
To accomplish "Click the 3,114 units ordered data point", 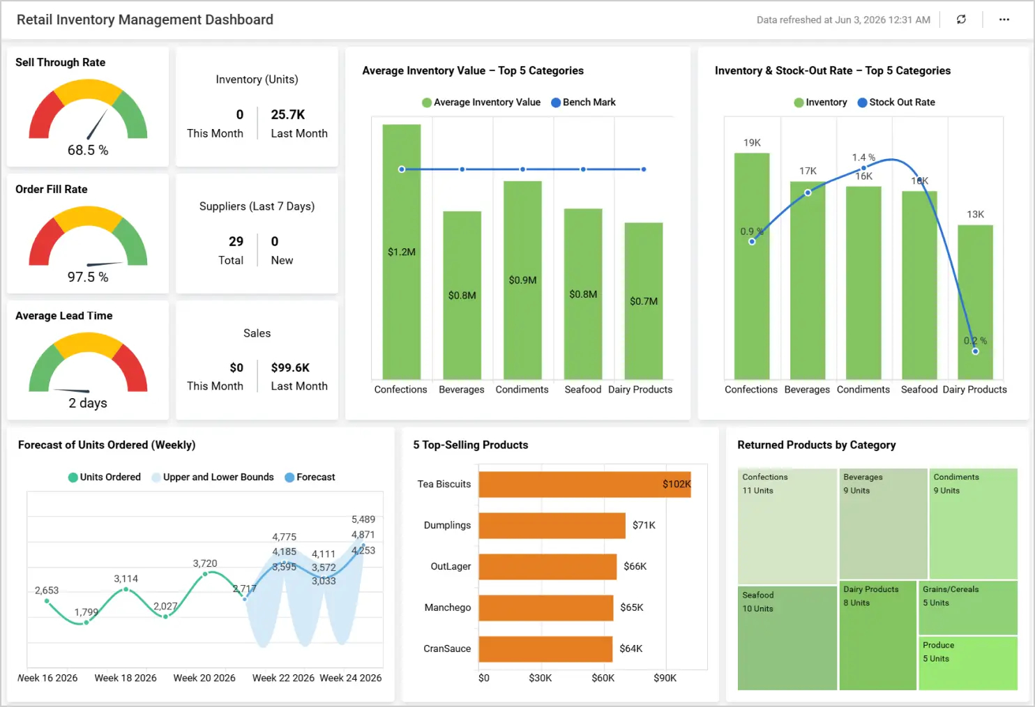I will coord(126,590).
